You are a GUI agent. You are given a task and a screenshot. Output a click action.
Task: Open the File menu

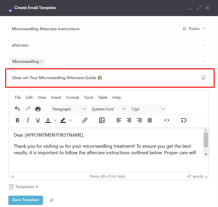(x=18, y=97)
